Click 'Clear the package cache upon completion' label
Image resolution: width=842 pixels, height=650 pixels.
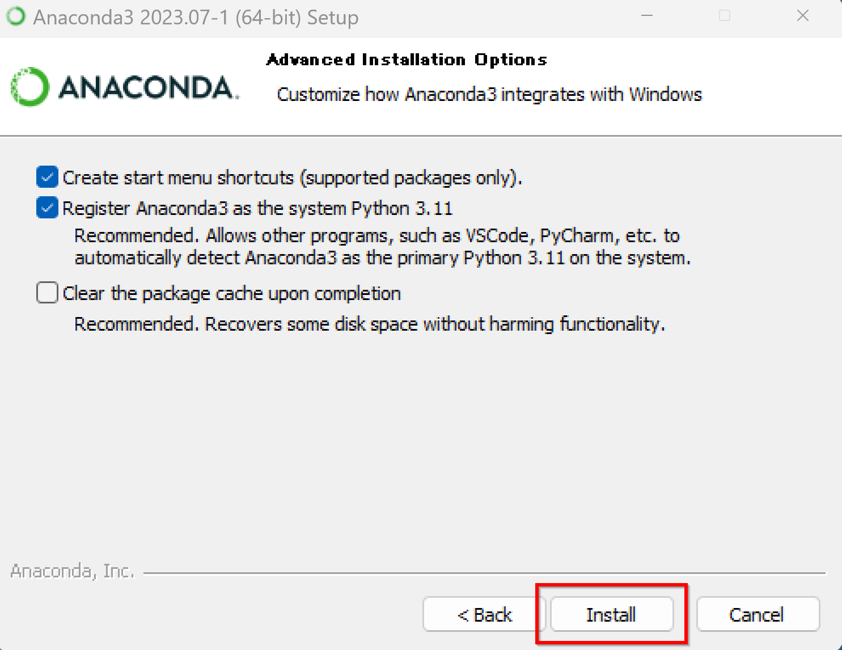point(232,294)
